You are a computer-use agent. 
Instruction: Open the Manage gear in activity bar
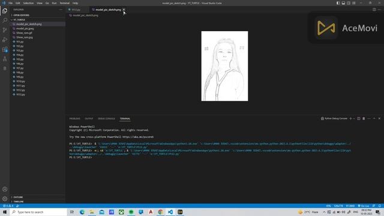coord(5,199)
